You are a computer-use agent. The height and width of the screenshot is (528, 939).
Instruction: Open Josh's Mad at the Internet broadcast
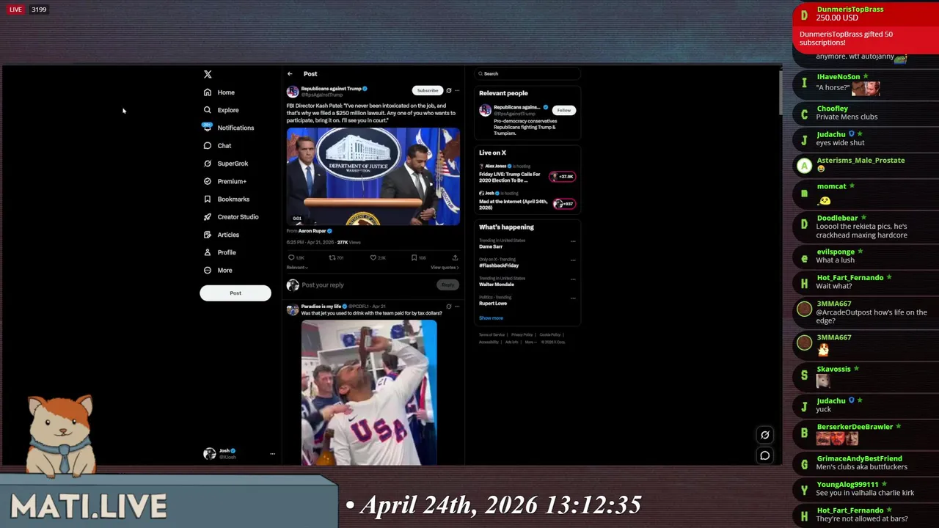(514, 204)
